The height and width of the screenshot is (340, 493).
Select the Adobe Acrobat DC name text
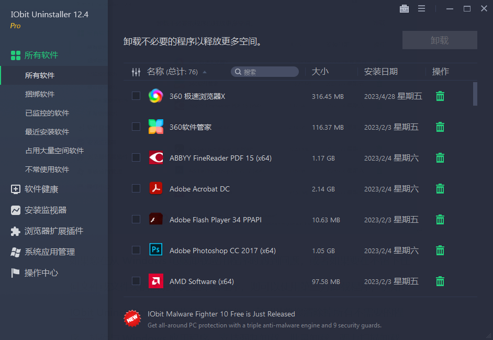pos(199,189)
